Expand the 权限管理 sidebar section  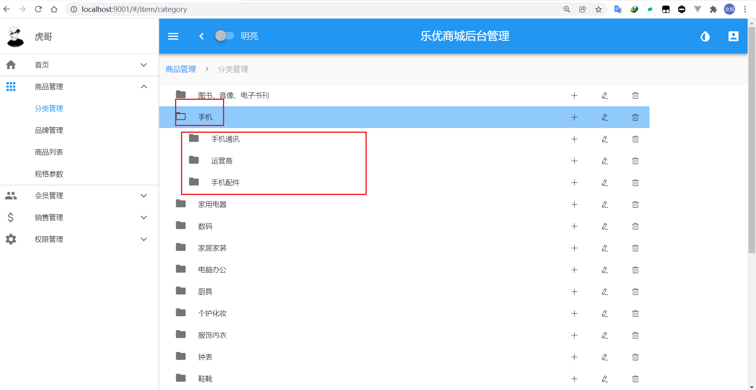[144, 239]
